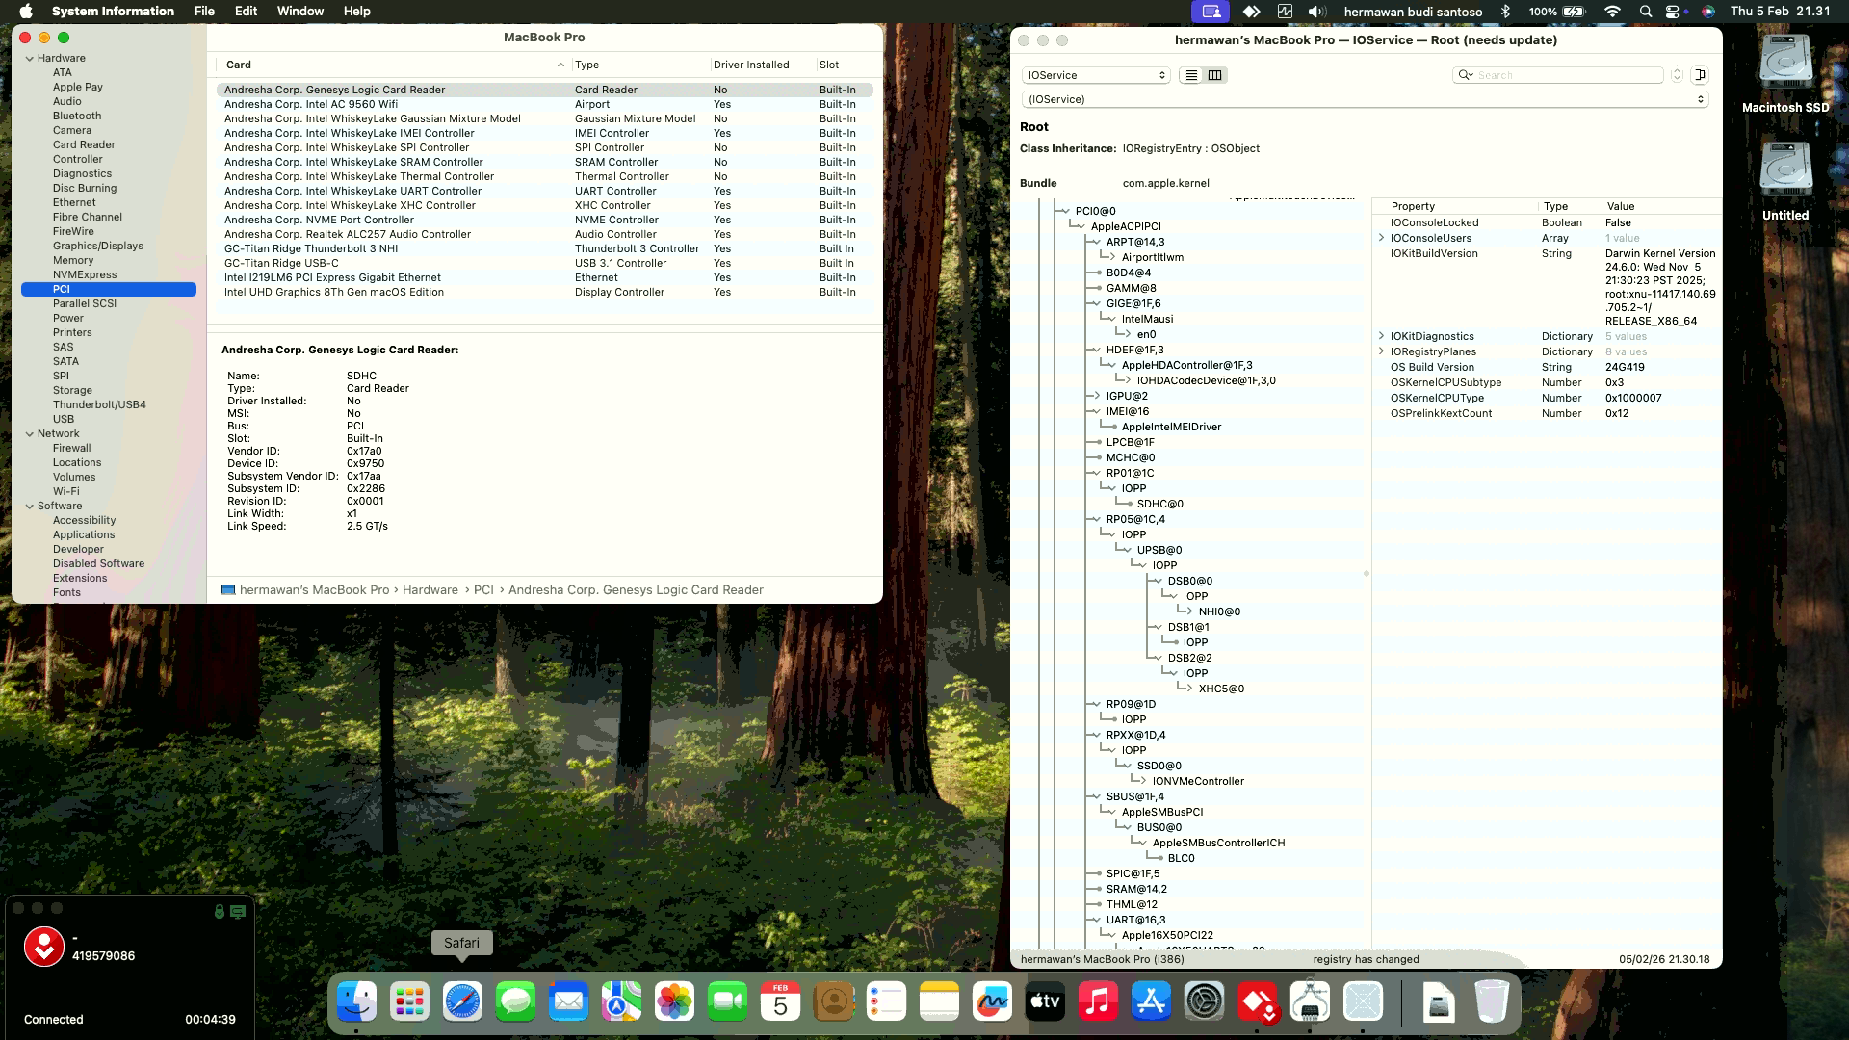Expand the IOKitDiagnostics property row
Viewport: 1849px width, 1040px height.
[1381, 336]
